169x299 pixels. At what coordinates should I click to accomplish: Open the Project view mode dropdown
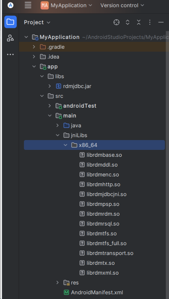point(37,22)
